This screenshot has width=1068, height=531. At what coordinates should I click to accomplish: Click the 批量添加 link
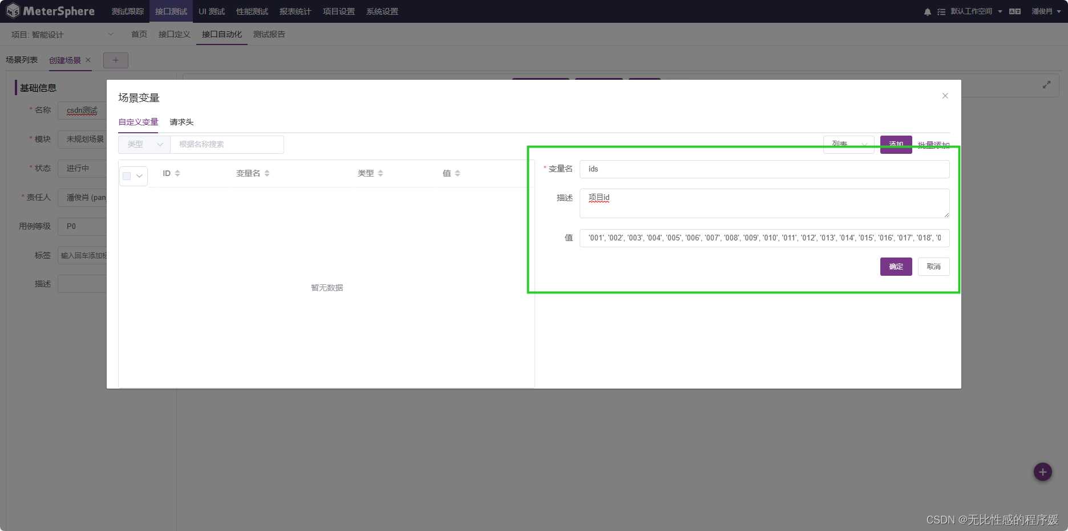[x=934, y=145]
